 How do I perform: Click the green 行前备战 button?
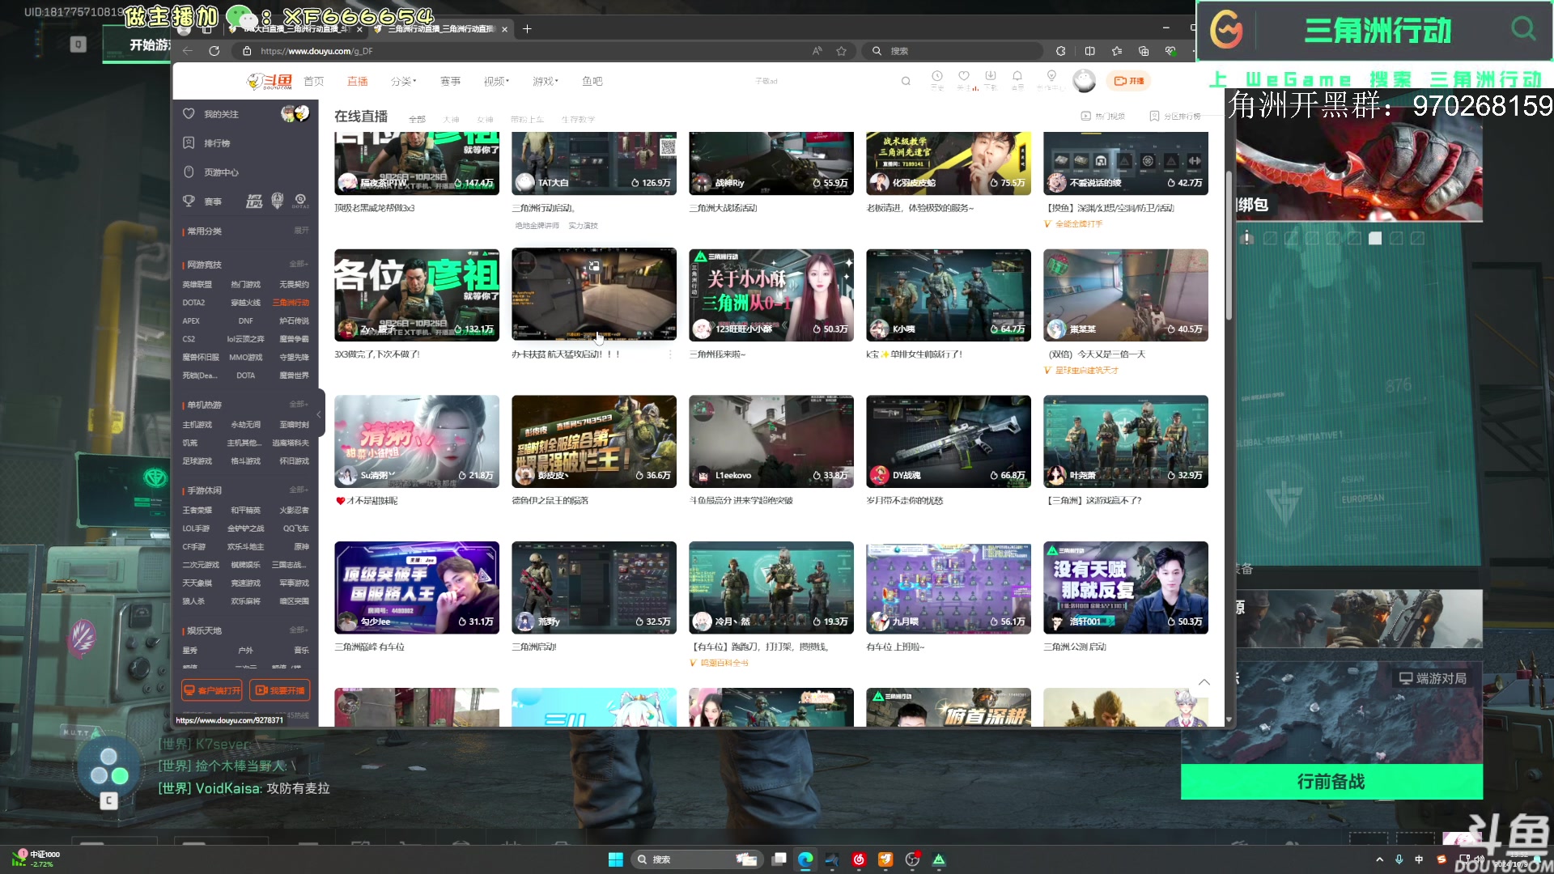(1331, 782)
